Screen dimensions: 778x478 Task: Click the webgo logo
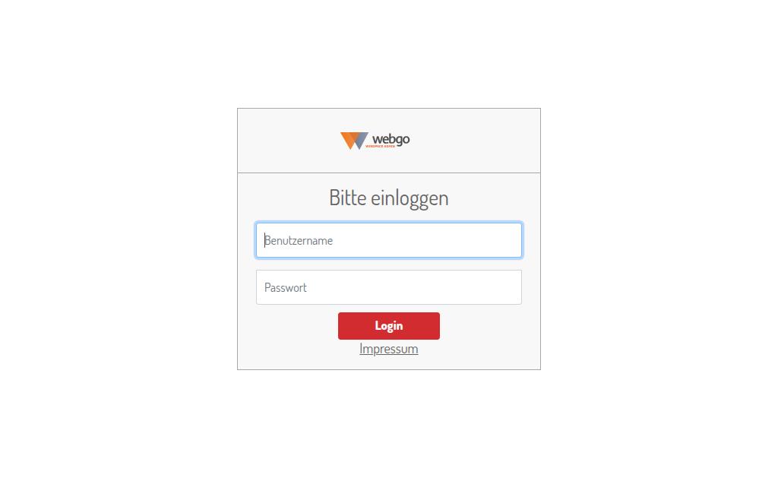(375, 141)
